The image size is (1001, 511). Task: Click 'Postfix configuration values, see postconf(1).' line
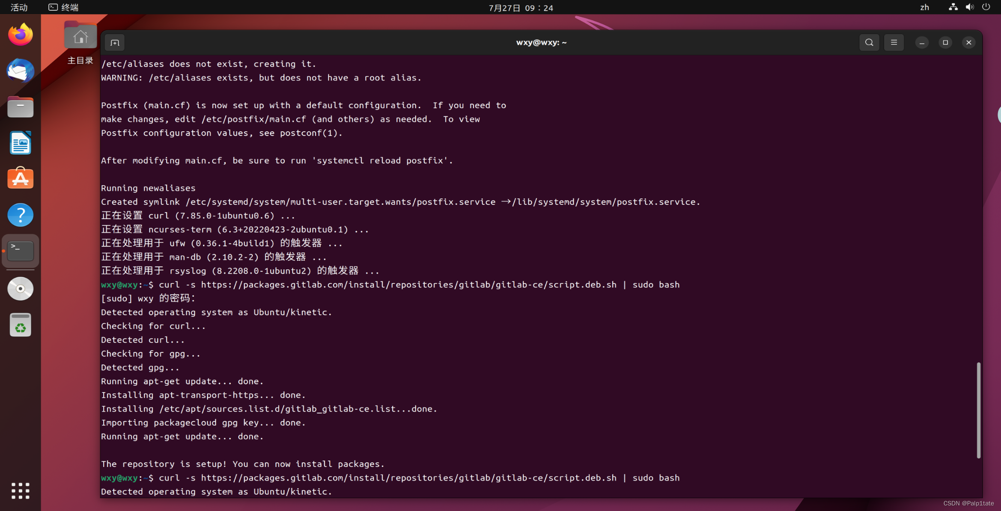click(x=222, y=133)
